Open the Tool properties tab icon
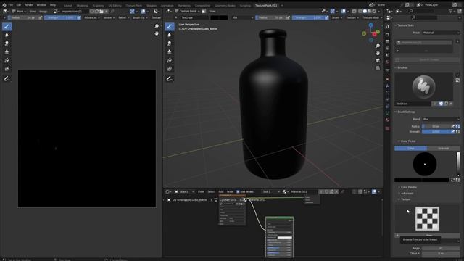The height and width of the screenshot is (261, 464). tap(387, 27)
